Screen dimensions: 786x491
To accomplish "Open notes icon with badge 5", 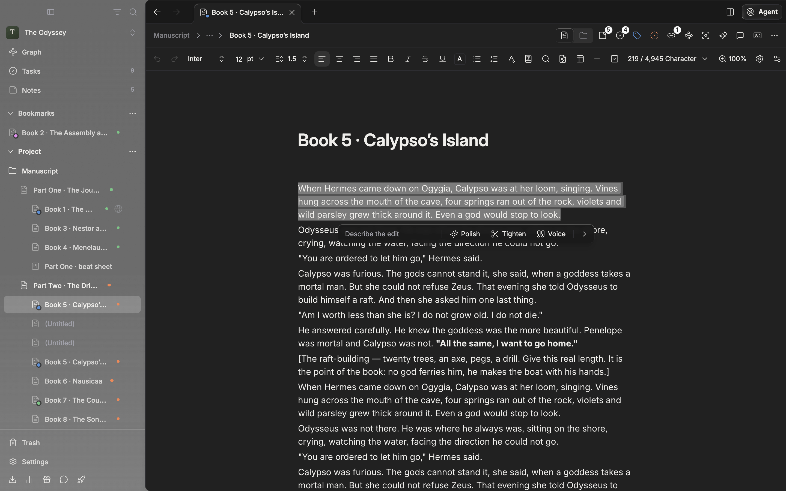I will (603, 35).
